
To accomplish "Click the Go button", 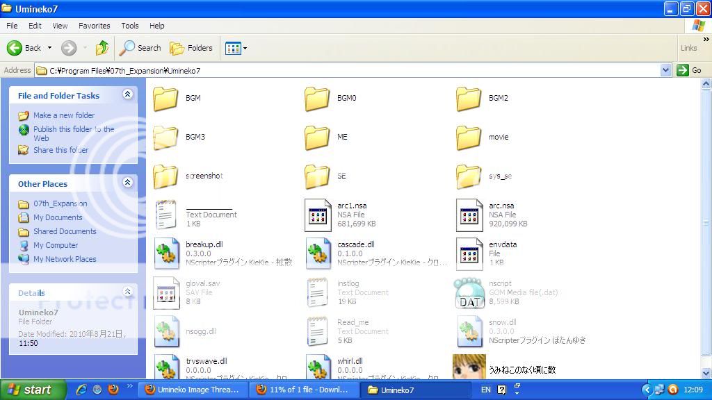I will click(689, 70).
